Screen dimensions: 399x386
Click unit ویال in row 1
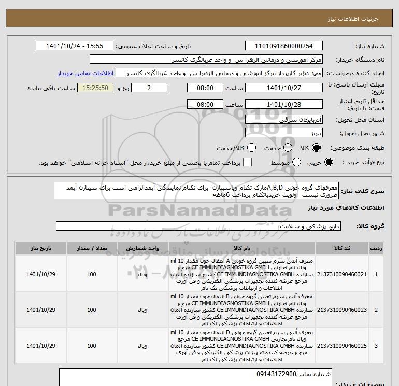pyautogui.click(x=142, y=274)
